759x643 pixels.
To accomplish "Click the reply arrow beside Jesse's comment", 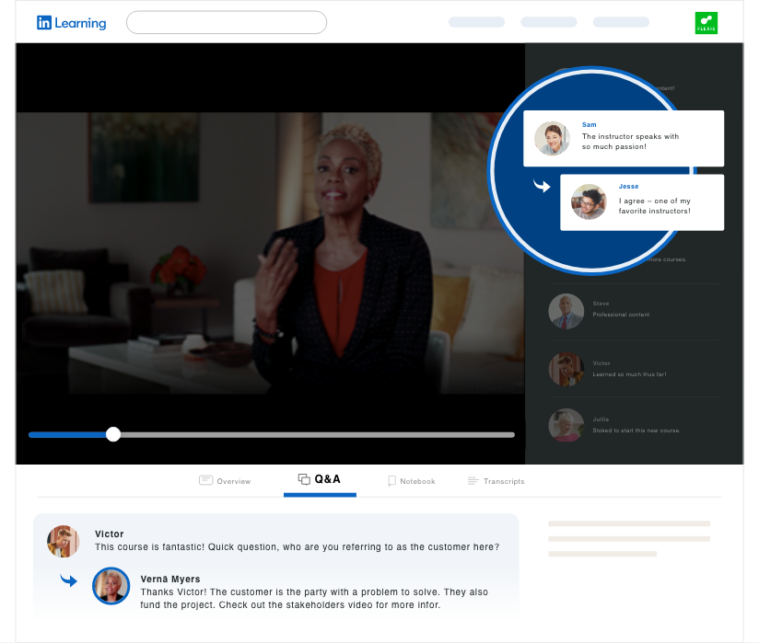I will coord(543,187).
